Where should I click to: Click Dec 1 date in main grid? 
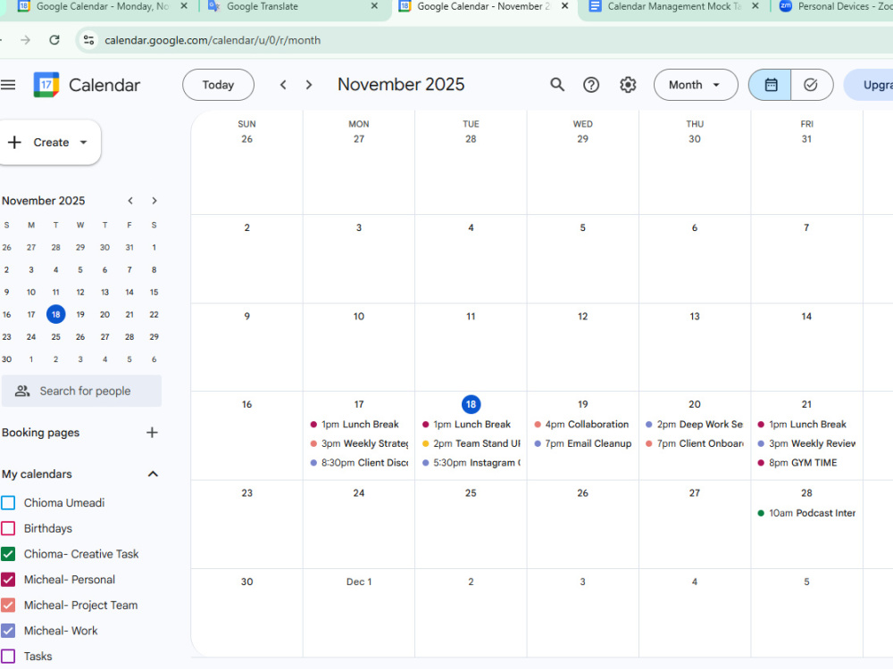(x=359, y=582)
